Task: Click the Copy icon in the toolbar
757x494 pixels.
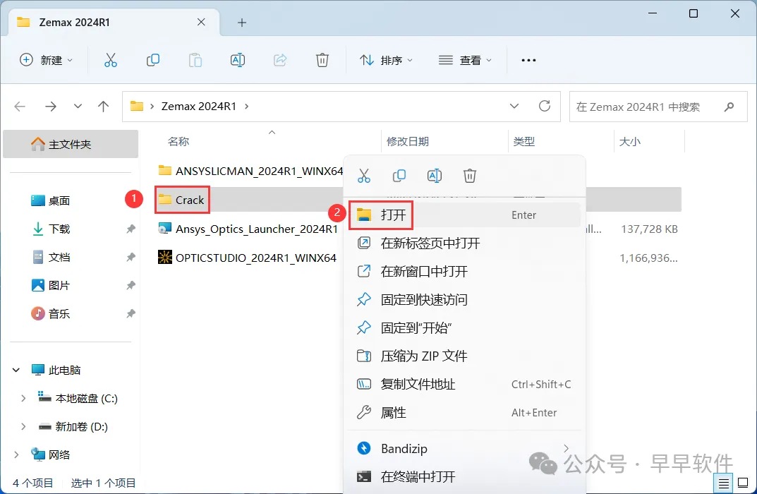Action: [153, 60]
